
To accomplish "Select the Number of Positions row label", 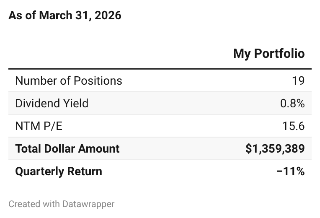I will click(69, 80).
